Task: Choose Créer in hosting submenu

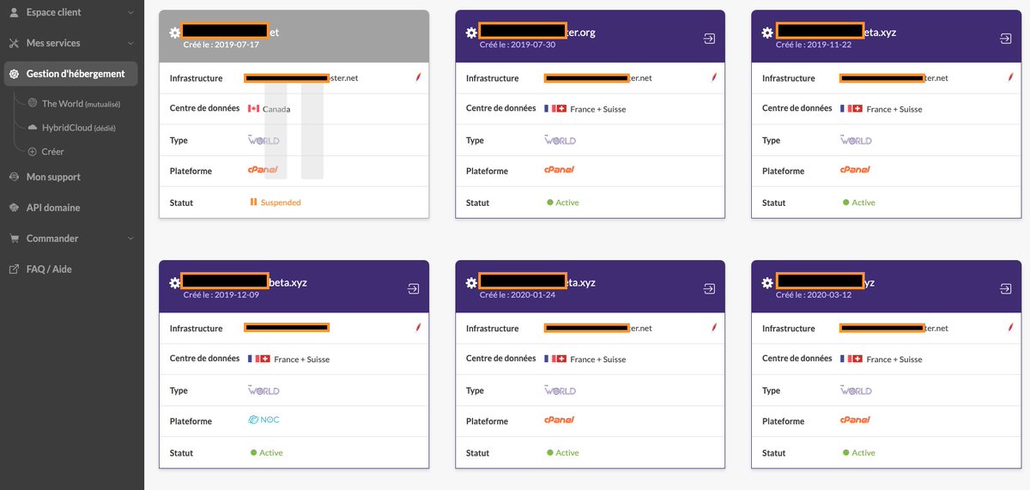Action: click(x=52, y=151)
